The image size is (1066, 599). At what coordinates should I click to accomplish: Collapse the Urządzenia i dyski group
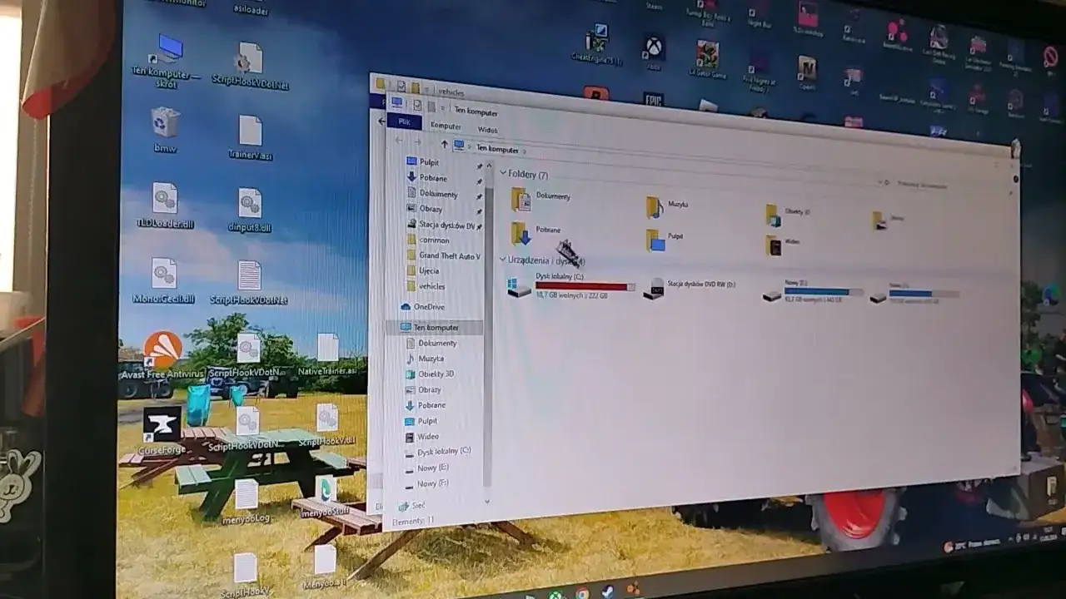click(x=502, y=259)
